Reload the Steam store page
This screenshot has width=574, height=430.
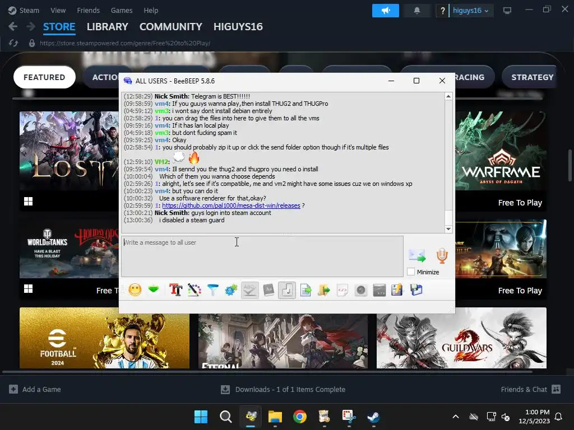13,43
